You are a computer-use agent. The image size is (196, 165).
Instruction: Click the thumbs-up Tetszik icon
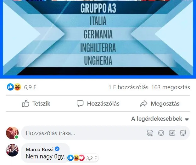[x=25, y=103]
